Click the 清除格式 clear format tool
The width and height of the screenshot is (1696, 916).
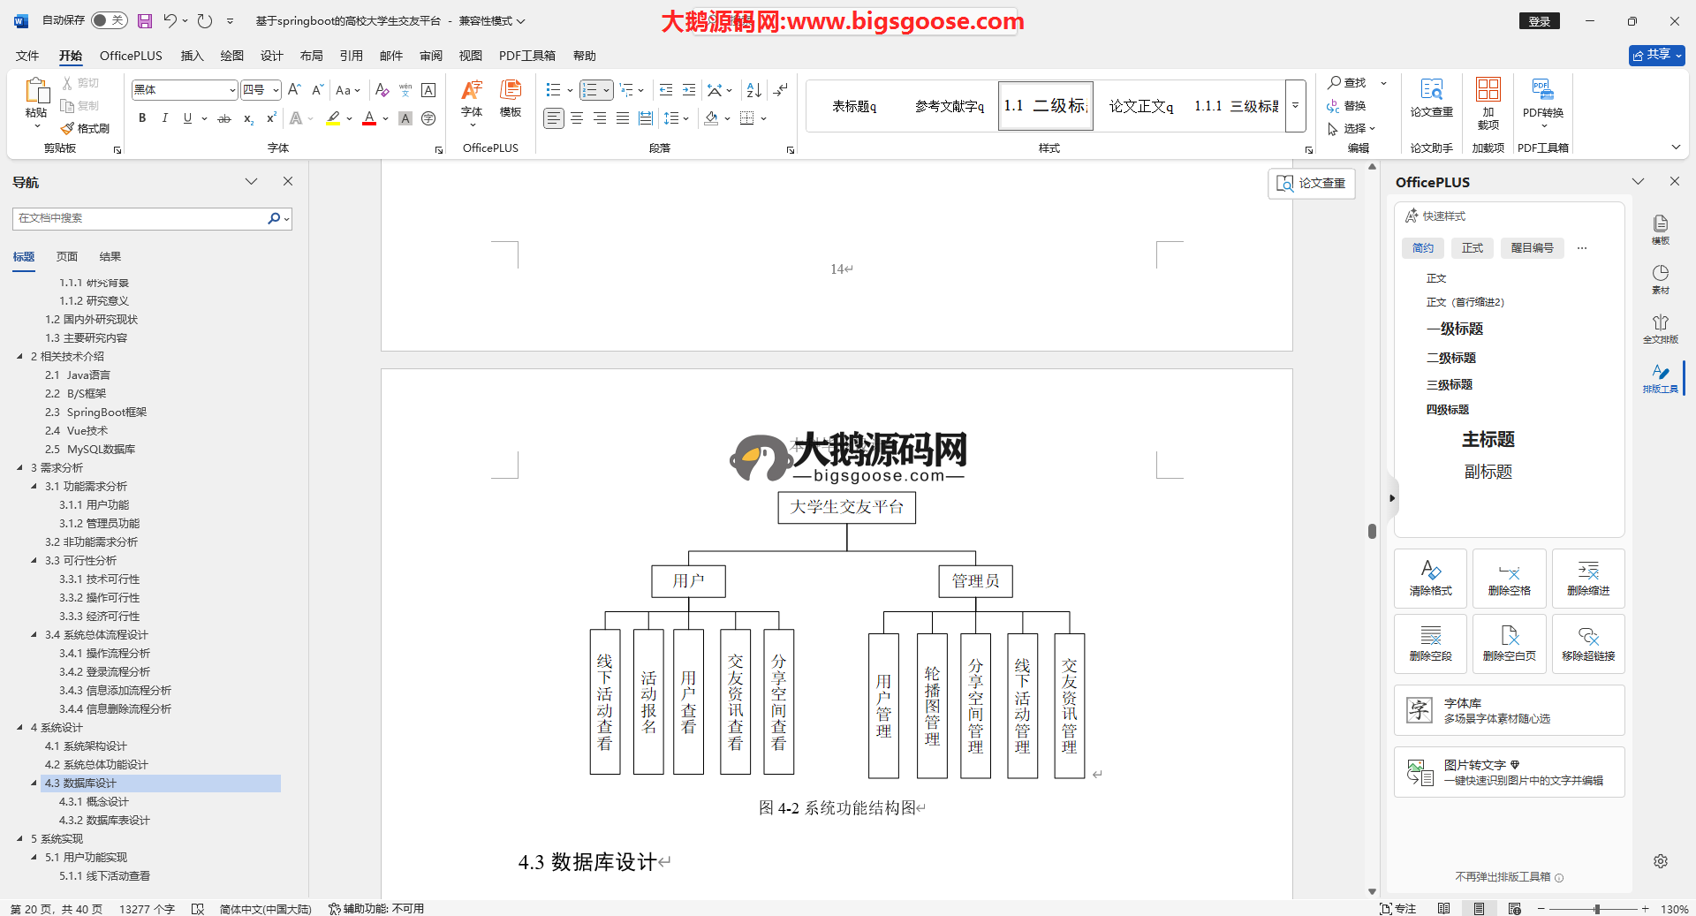point(1430,579)
